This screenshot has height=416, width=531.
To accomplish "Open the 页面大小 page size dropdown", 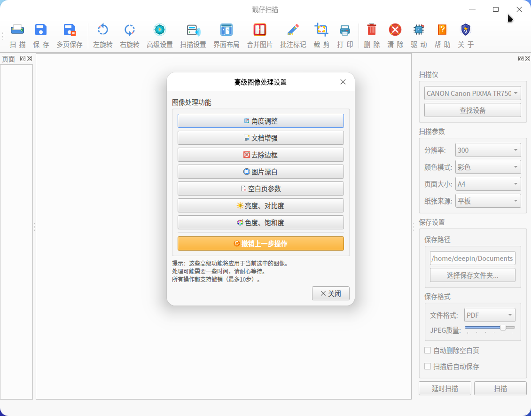I will pos(488,184).
